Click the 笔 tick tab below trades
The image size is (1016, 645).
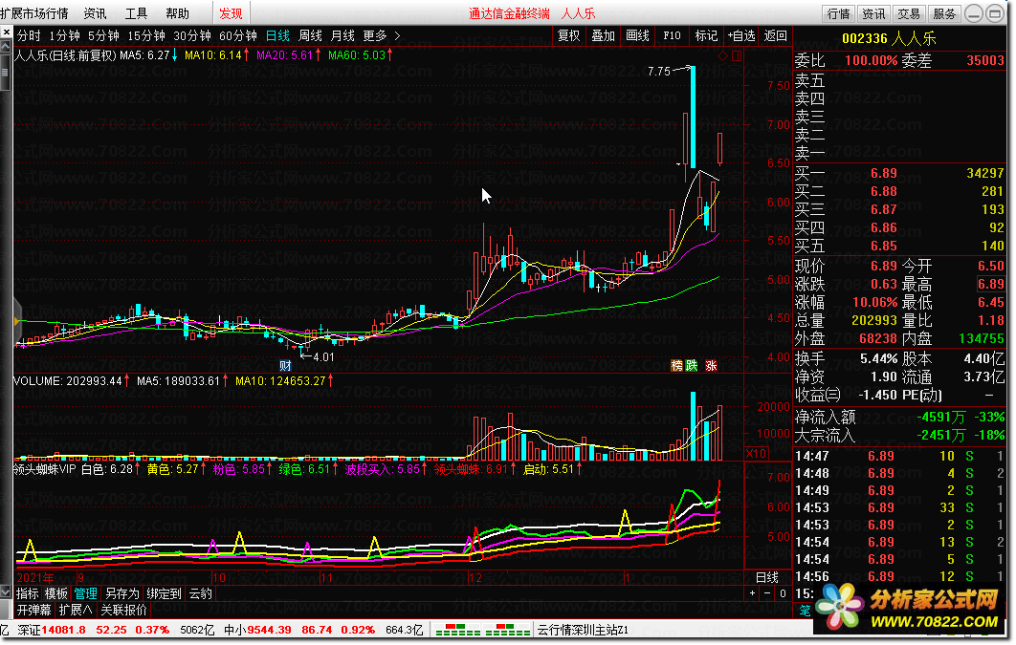pos(805,610)
